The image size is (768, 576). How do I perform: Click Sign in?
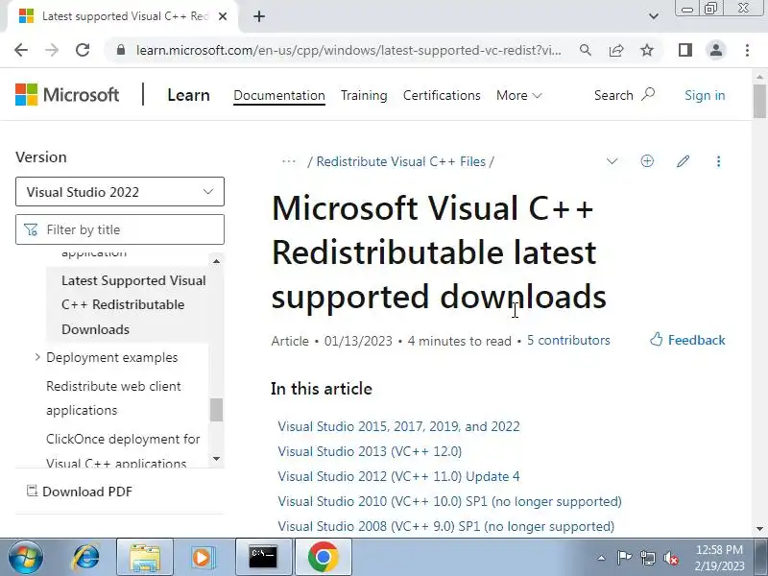705,95
